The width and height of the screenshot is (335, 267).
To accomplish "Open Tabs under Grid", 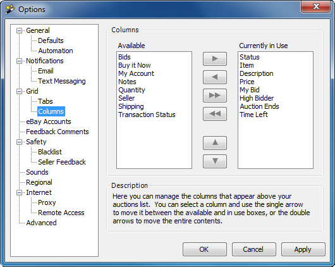I will tap(46, 101).
